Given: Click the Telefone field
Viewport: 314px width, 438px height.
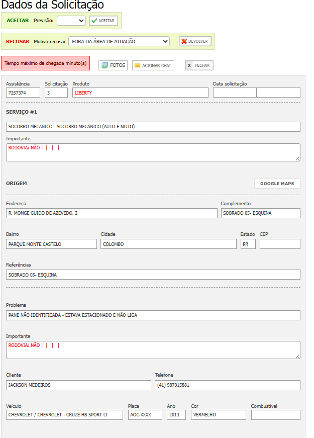Looking at the screenshot, I should [x=227, y=385].
